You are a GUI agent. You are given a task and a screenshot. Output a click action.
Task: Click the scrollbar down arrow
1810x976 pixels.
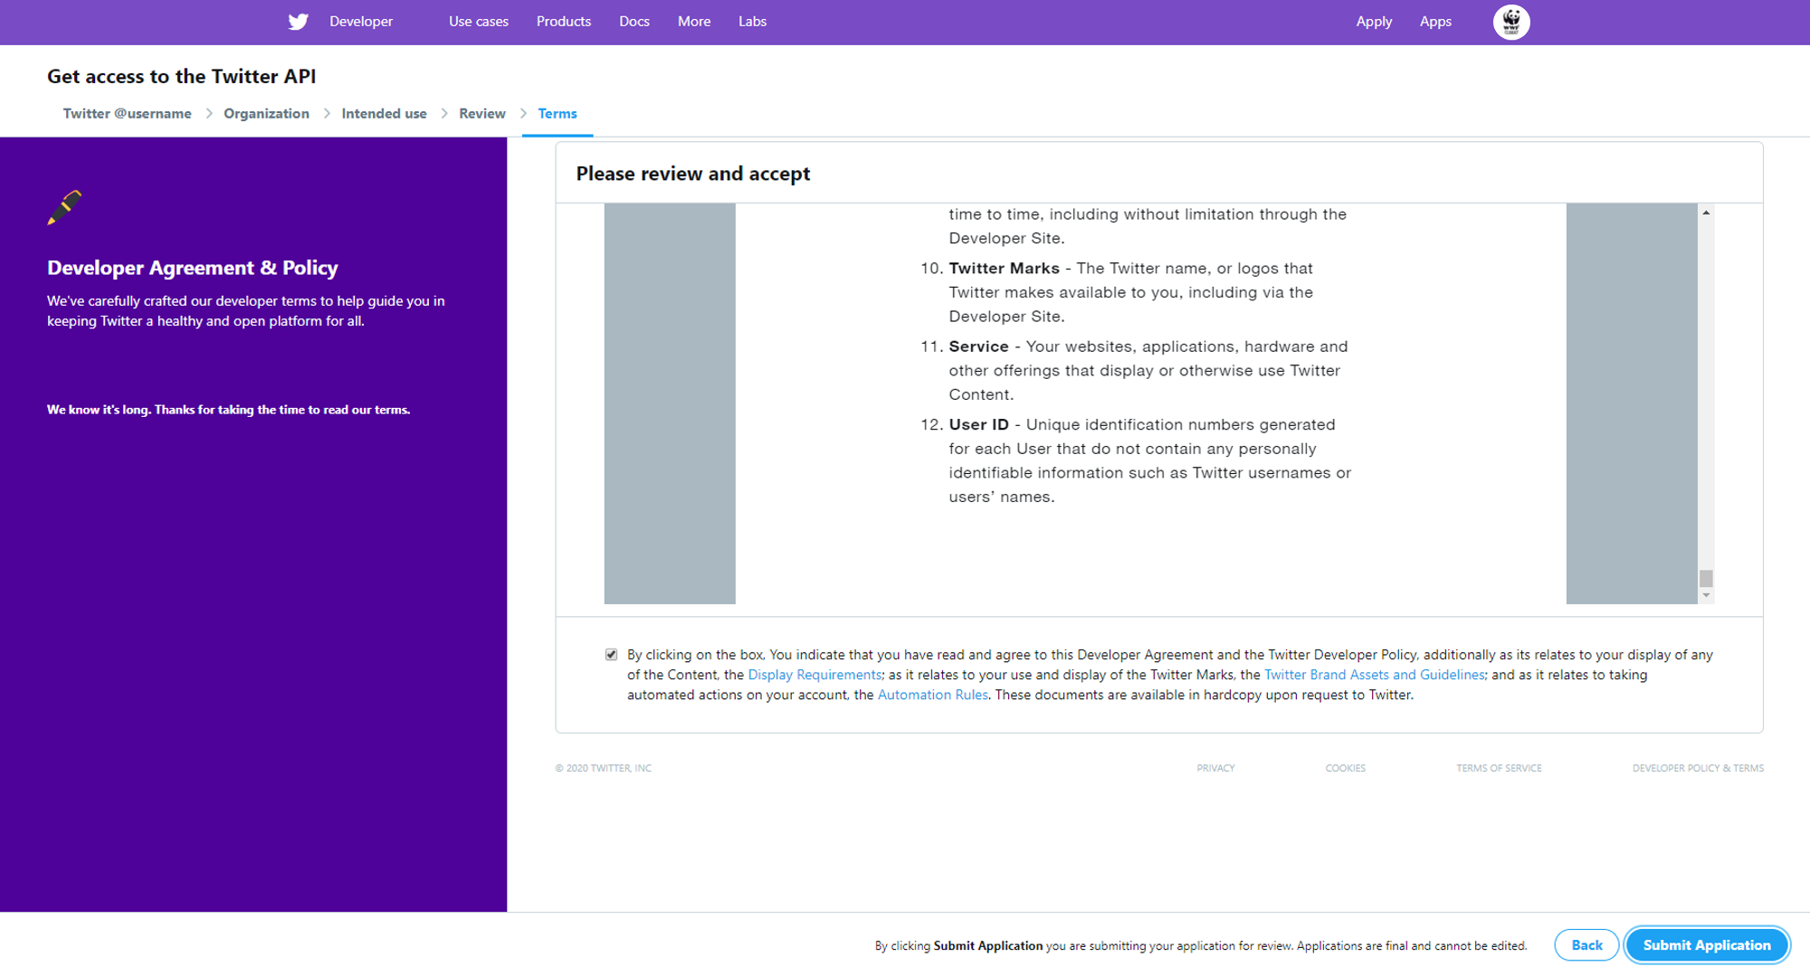pos(1706,595)
